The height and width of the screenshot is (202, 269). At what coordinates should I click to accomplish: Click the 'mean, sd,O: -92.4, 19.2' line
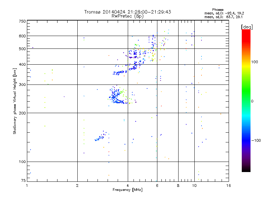point(224,13)
